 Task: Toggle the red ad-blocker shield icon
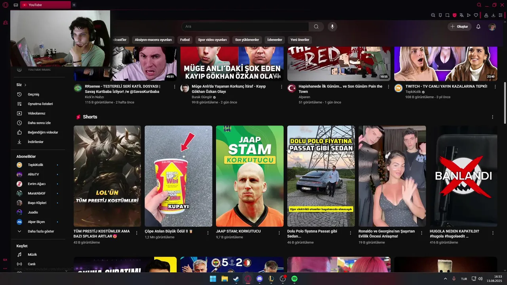pos(454,15)
